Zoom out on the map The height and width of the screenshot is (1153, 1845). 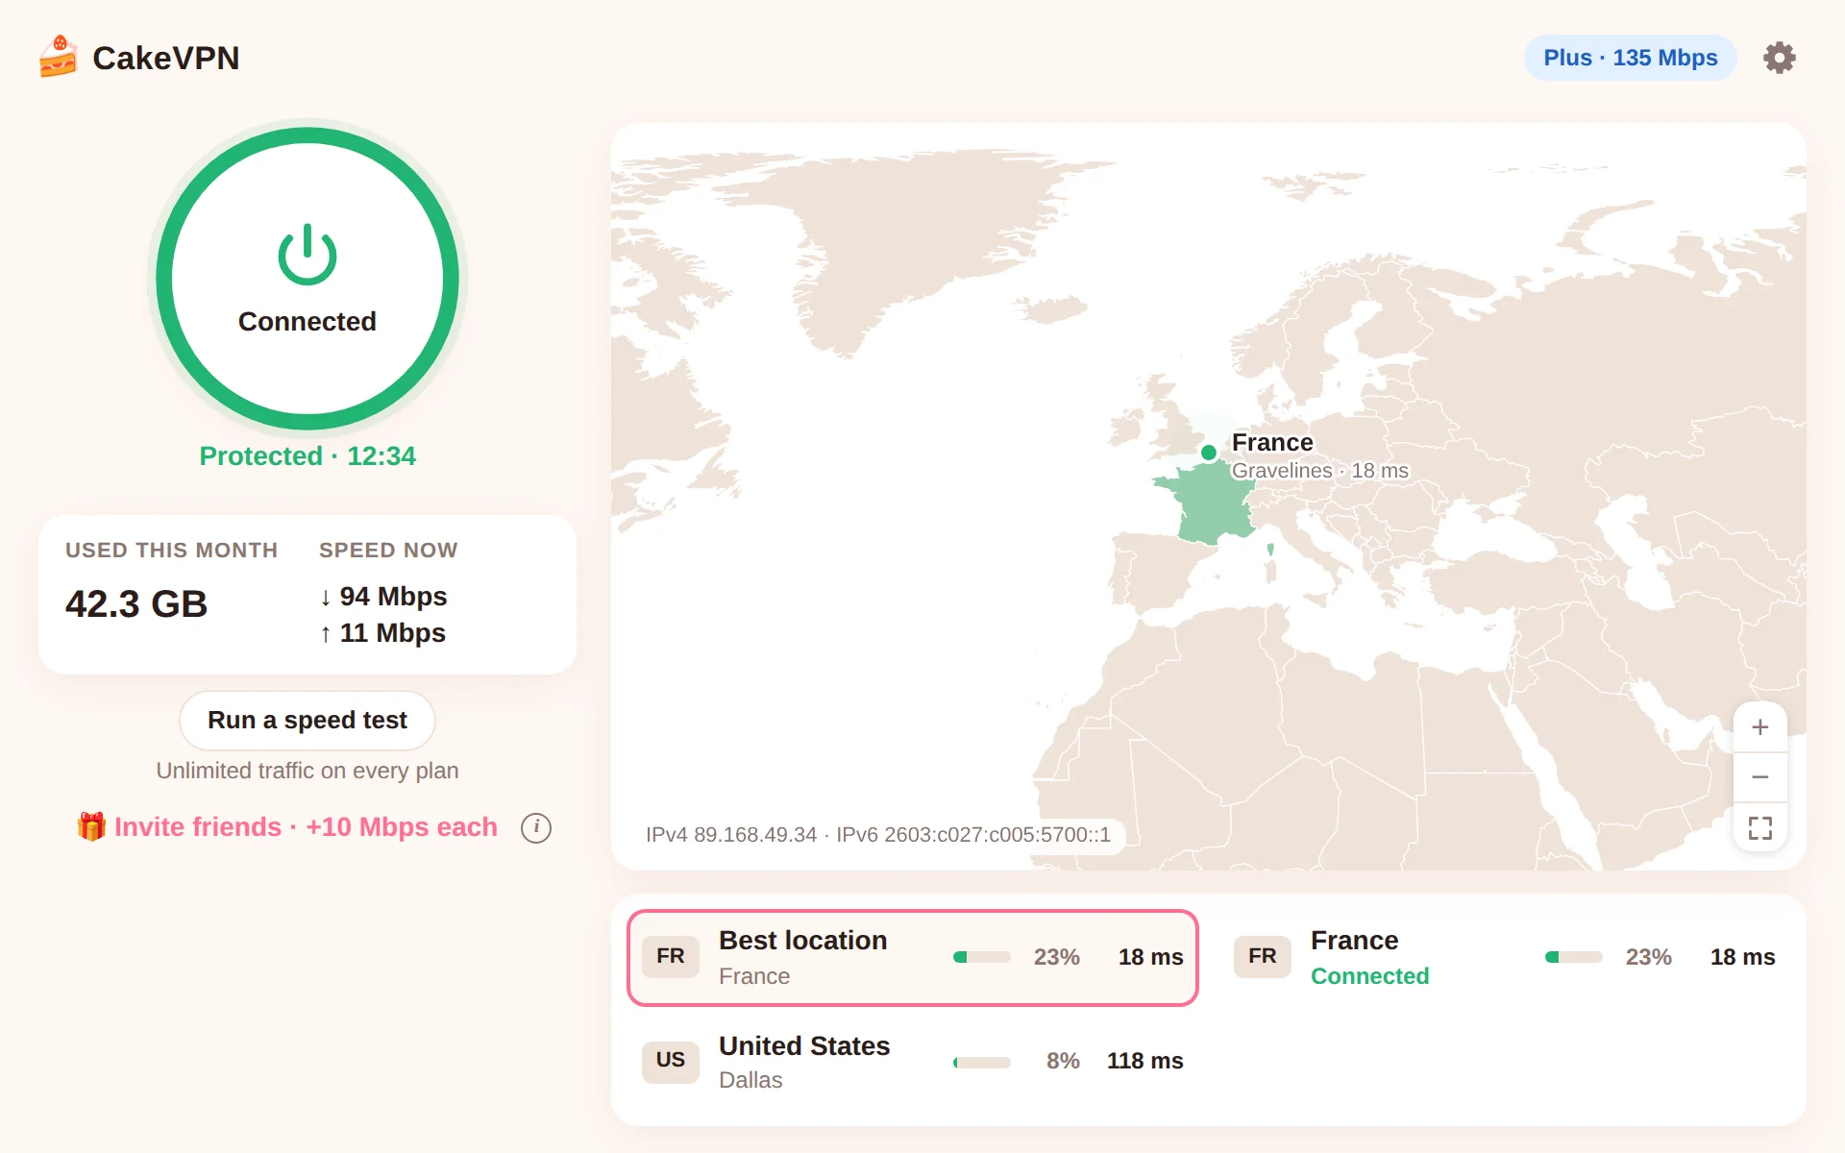[x=1760, y=777]
